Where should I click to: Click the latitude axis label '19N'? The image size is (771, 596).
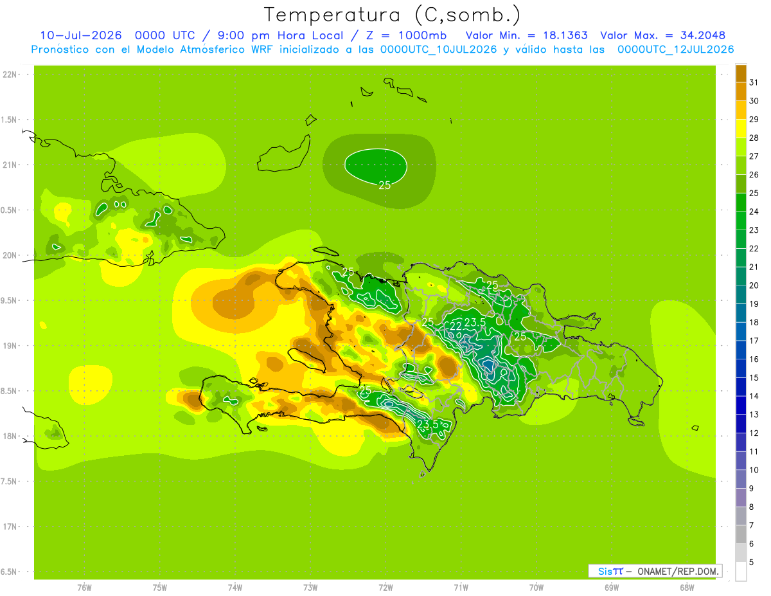point(11,346)
